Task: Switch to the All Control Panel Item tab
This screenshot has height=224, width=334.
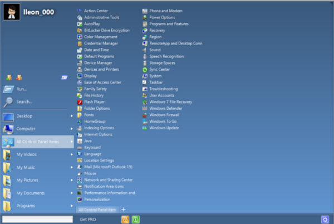Action: (x=97, y=210)
